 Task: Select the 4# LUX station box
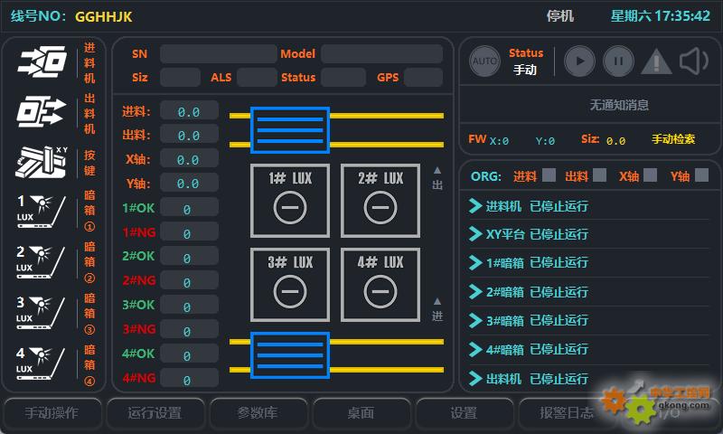tap(380, 285)
